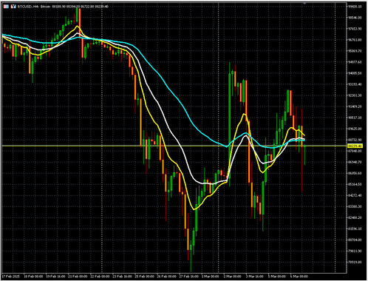Click price scale label 98546.00

pyautogui.click(x=355, y=18)
